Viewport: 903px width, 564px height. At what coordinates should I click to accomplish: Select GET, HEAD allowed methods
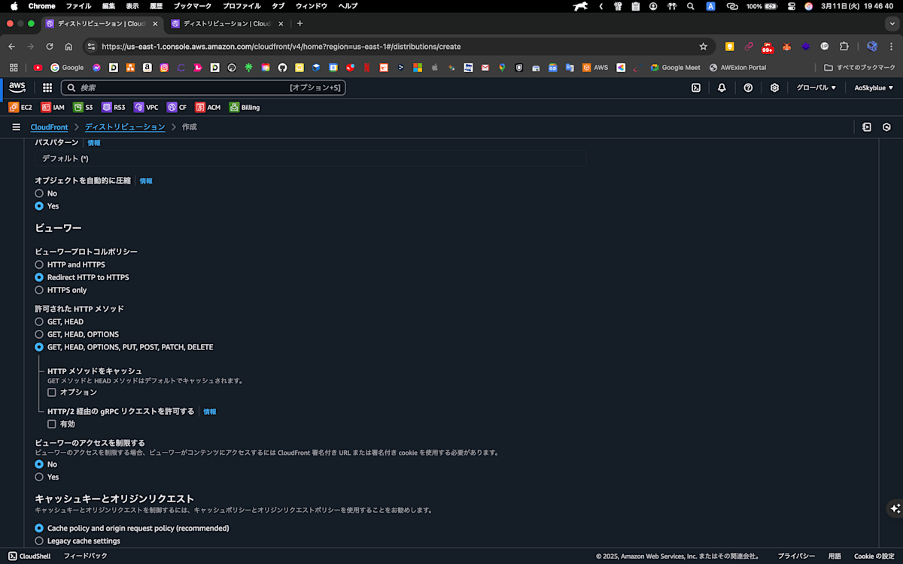pos(39,322)
